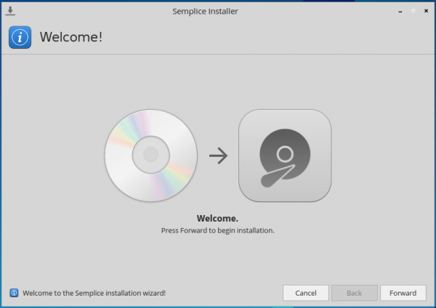Click the disabled Back button
Image resolution: width=436 pixels, height=308 pixels.
355,293
